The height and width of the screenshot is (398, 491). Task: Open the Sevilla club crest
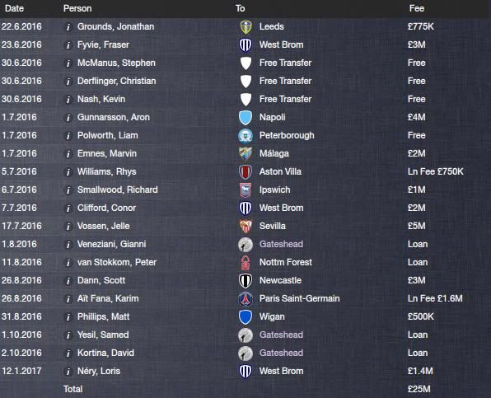(x=245, y=226)
